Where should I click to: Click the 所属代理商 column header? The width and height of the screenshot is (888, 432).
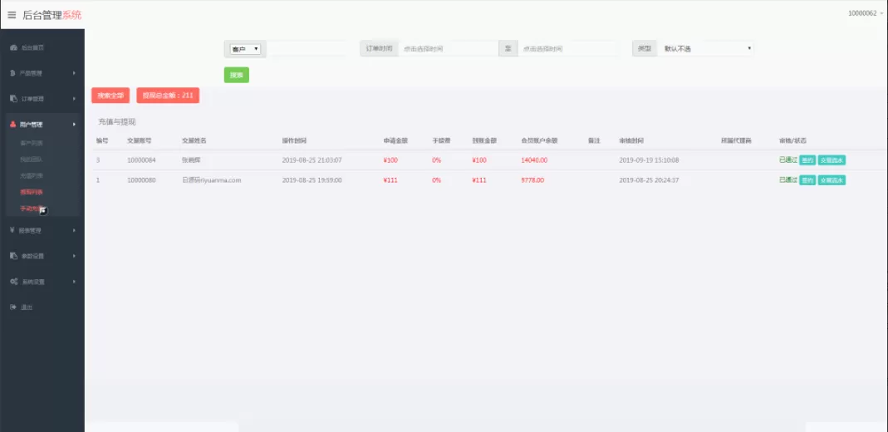[x=736, y=140]
